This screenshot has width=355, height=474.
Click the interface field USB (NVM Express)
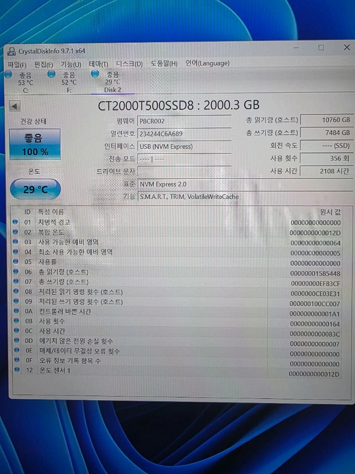click(184, 146)
